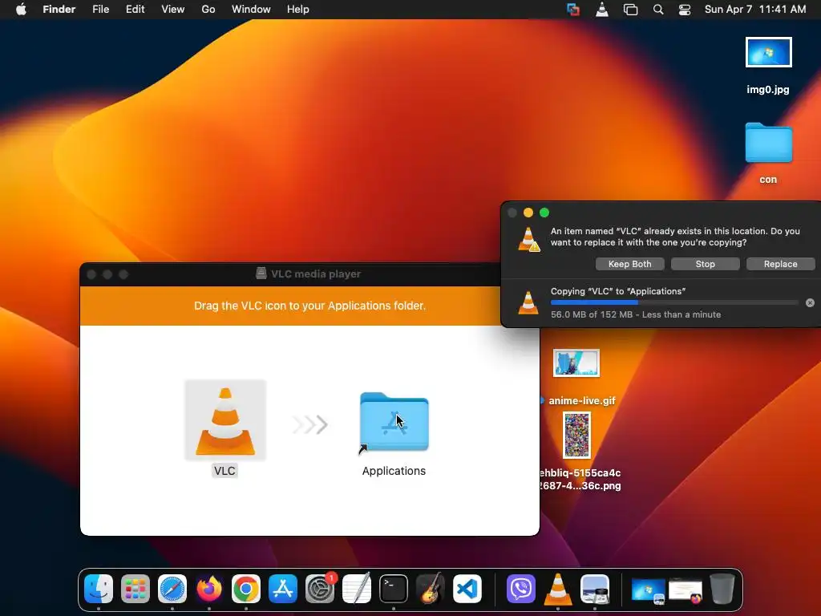Image resolution: width=821 pixels, height=616 pixels.
Task: Open Safari from the Dock
Action: 172,589
